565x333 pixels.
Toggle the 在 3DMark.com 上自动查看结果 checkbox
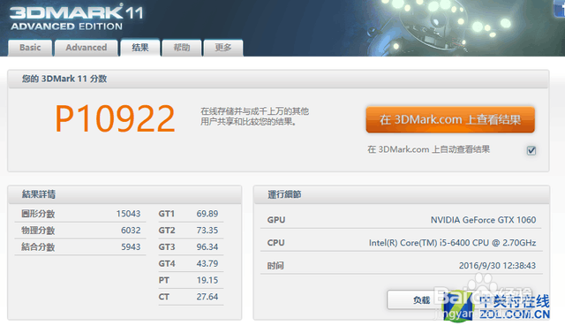531,150
